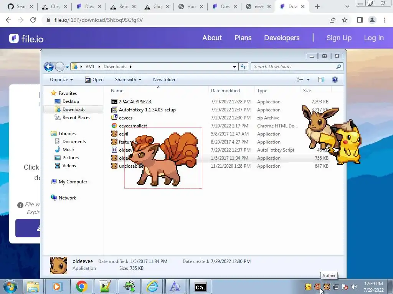Screen dimensions: 393x294
Task: Open recent locations dropdown beside Forward arrow
Action: click(67, 67)
